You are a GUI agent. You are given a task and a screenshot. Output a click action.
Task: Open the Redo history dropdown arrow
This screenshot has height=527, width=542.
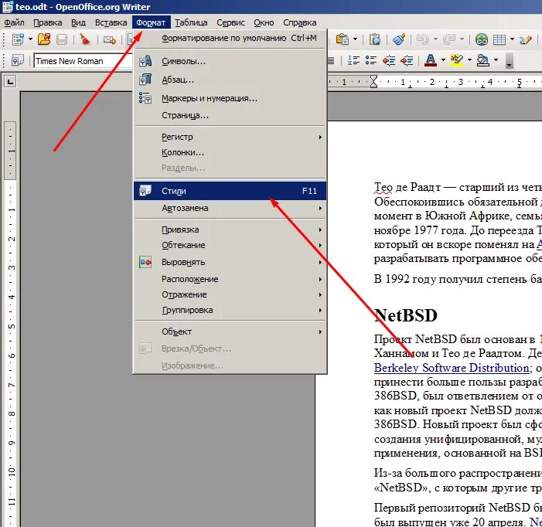462,39
